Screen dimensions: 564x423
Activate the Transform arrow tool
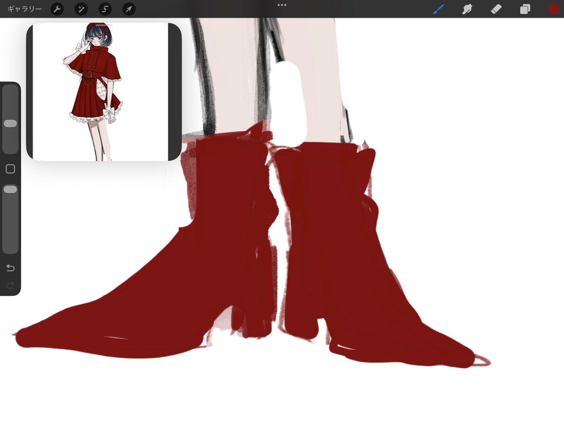(x=129, y=9)
